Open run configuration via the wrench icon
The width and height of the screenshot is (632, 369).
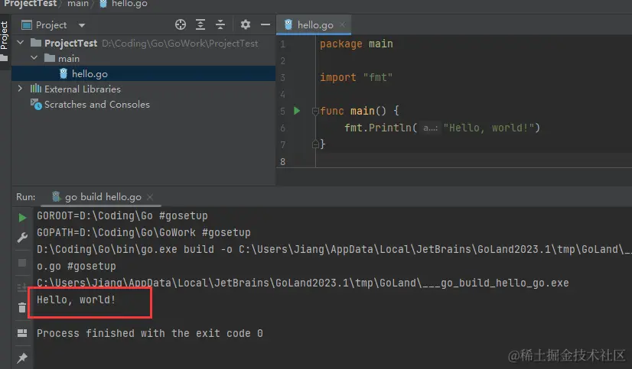(22, 238)
